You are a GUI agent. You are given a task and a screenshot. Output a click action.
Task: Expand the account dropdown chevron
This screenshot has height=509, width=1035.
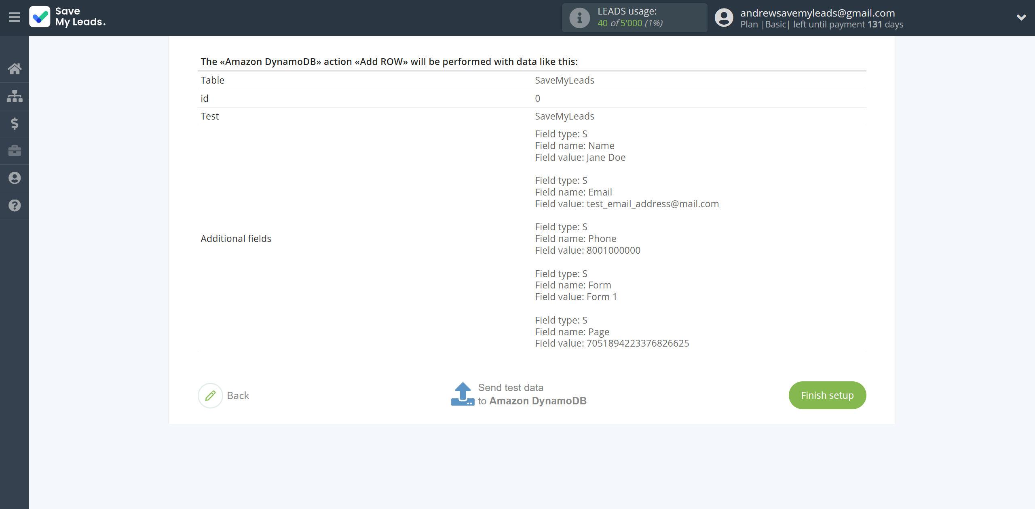point(1021,17)
